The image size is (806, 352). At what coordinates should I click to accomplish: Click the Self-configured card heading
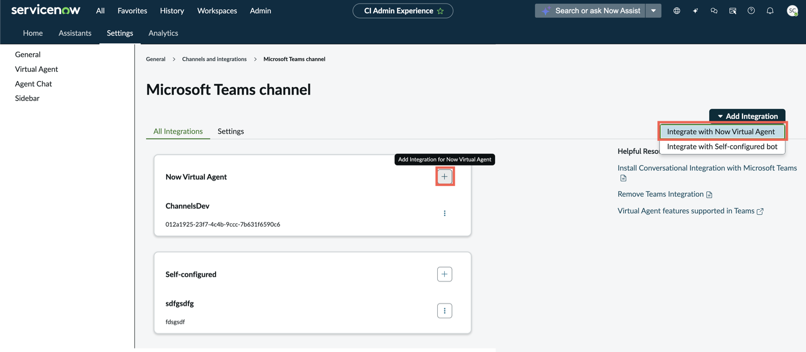click(191, 274)
